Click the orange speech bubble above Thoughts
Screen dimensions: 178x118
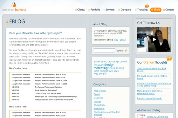tap(147, 6)
